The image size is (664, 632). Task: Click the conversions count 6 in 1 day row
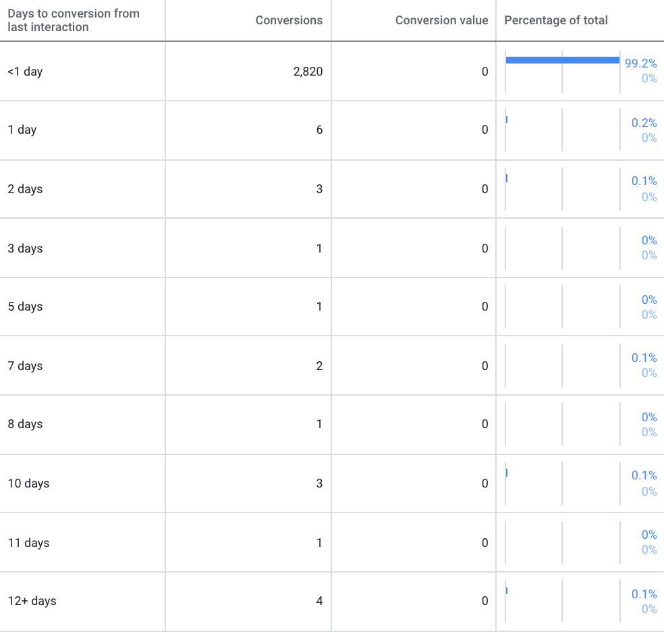tap(319, 130)
